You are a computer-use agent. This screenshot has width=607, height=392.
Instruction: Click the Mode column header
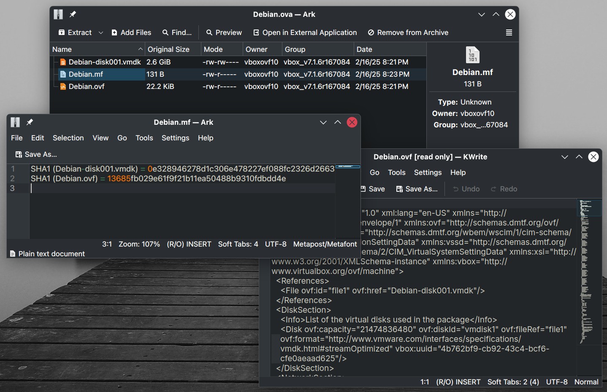tap(222, 49)
